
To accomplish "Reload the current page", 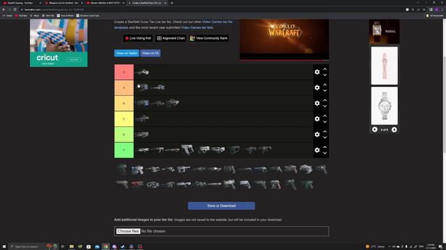I will (15, 9).
